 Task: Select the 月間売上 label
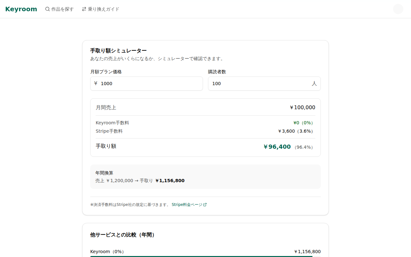coord(106,108)
